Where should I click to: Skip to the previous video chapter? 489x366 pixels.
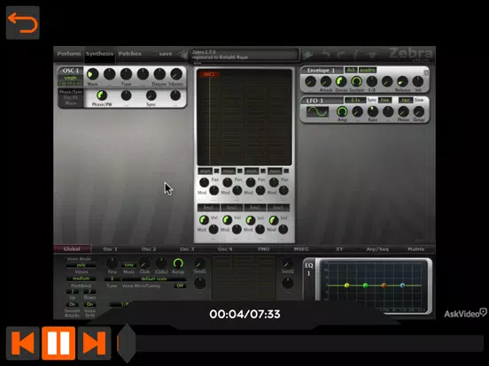(x=23, y=343)
